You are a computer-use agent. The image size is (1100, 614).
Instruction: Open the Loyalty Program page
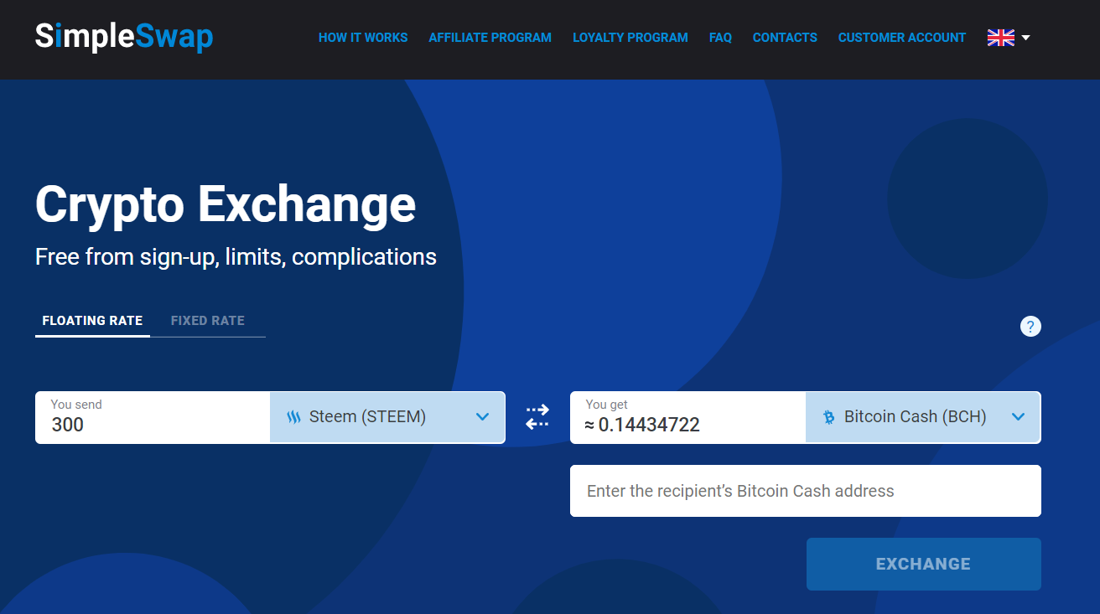click(630, 38)
